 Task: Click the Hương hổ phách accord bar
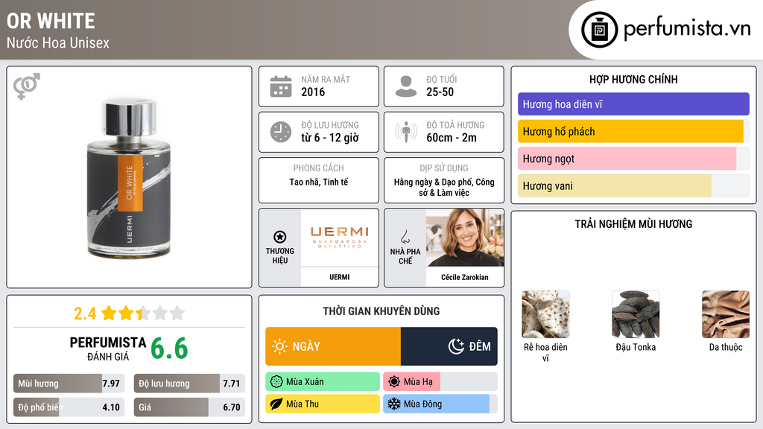point(633,131)
